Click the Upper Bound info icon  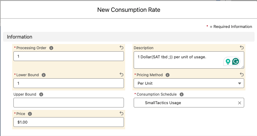pos(41,94)
